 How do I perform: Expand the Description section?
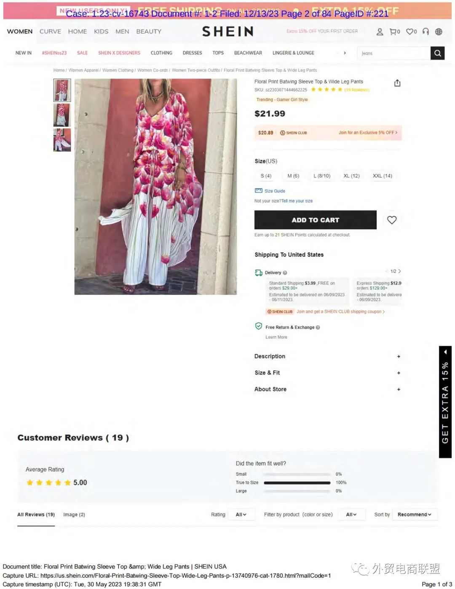point(327,356)
